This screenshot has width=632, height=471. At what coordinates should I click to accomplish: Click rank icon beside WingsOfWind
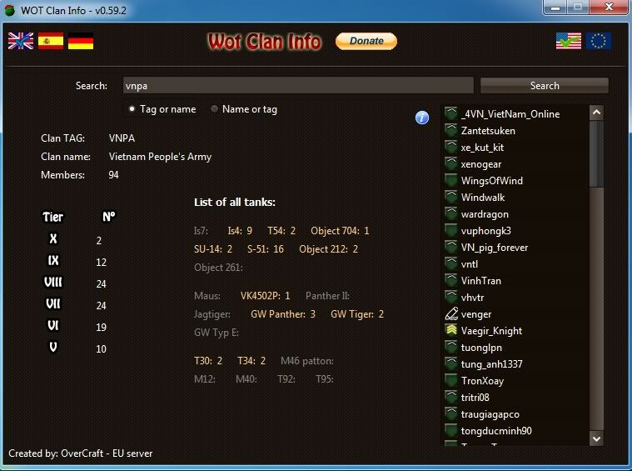tap(451, 180)
